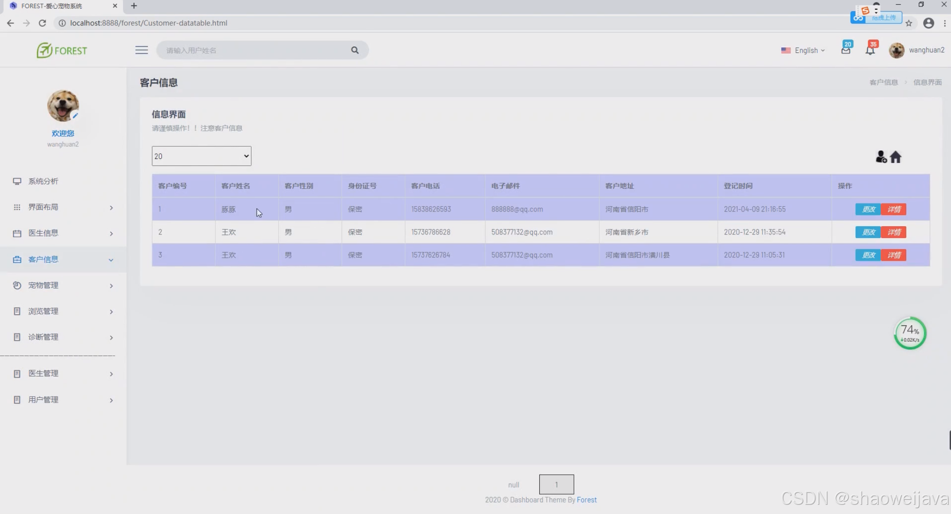The width and height of the screenshot is (951, 514).
Task: Click the Forest footer link
Action: [x=586, y=500]
